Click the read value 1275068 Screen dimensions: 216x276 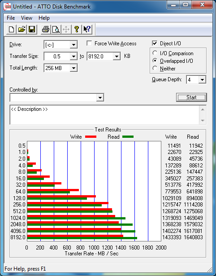click(x=193, y=211)
